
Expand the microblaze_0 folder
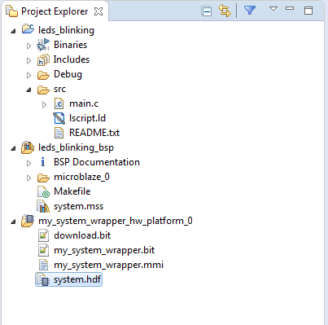click(28, 178)
